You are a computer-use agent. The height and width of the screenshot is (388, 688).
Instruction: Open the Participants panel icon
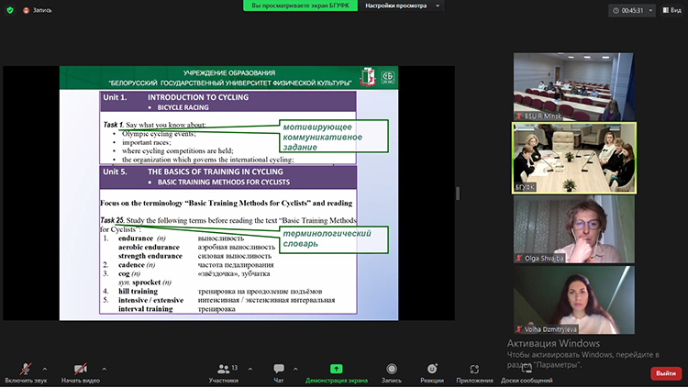[223, 369]
